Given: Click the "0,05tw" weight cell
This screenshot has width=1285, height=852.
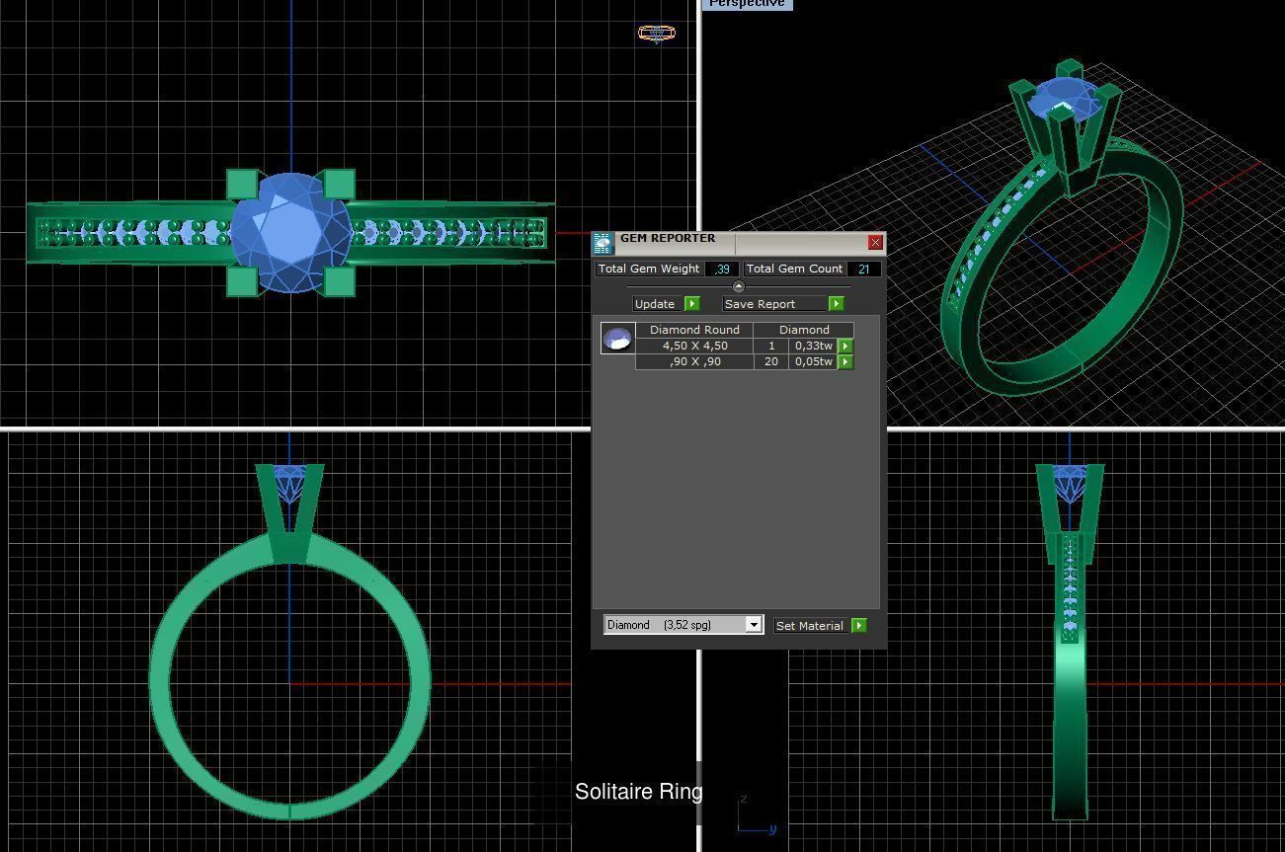Looking at the screenshot, I should [x=813, y=361].
